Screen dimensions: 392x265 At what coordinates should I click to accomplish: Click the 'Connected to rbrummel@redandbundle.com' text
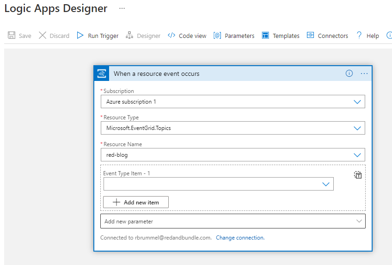pyautogui.click(x=156, y=238)
